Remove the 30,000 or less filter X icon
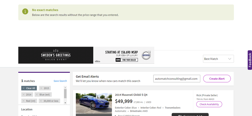The image size is (252, 116). (x=41, y=101)
